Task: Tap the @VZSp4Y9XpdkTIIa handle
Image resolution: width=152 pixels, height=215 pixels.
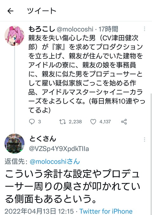Action: pos(59,149)
